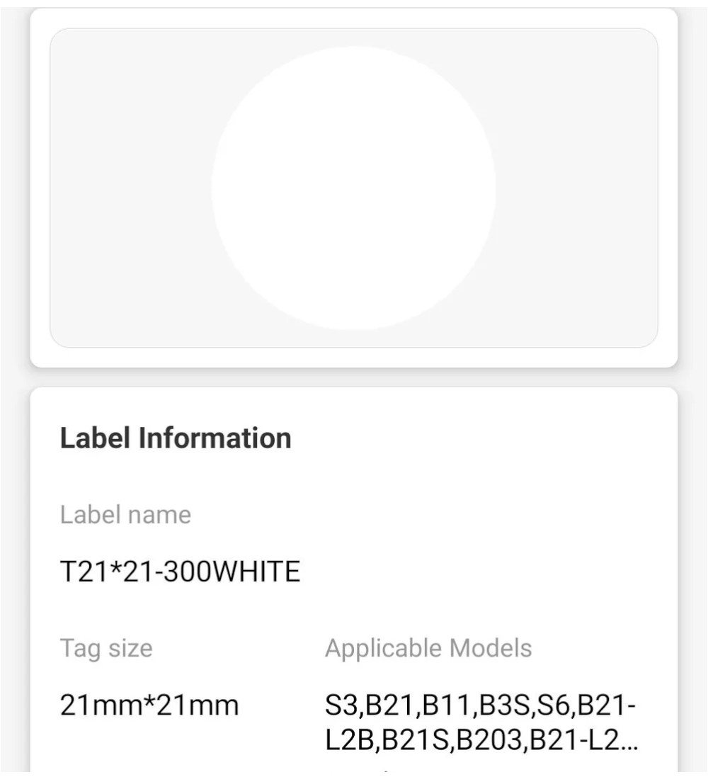Click the Applicable Models caption
The height and width of the screenshot is (779, 708).
(428, 648)
